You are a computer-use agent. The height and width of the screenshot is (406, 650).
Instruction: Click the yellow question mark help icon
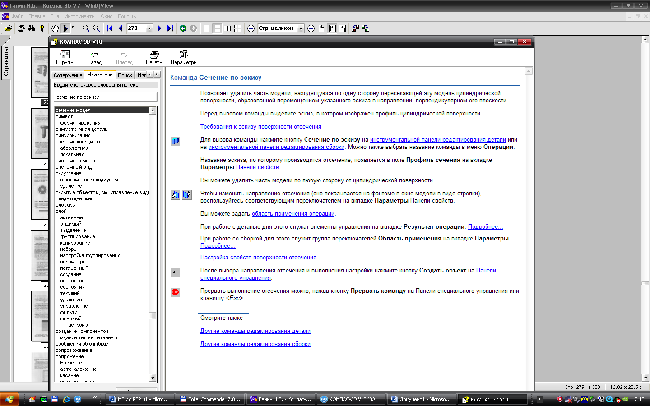pyautogui.click(x=42, y=28)
